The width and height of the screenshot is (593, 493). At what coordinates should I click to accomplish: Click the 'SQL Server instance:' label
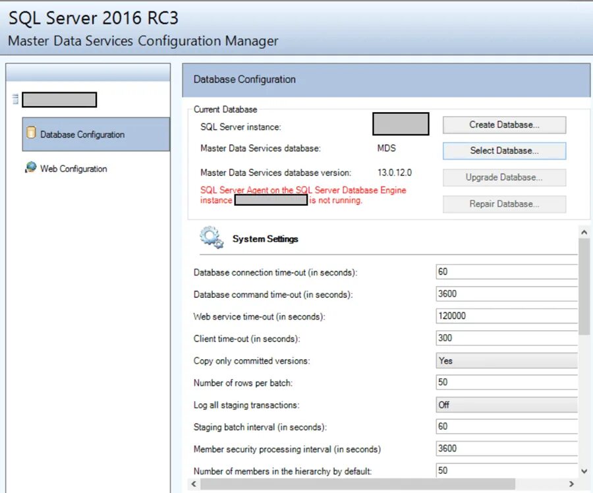pos(240,127)
